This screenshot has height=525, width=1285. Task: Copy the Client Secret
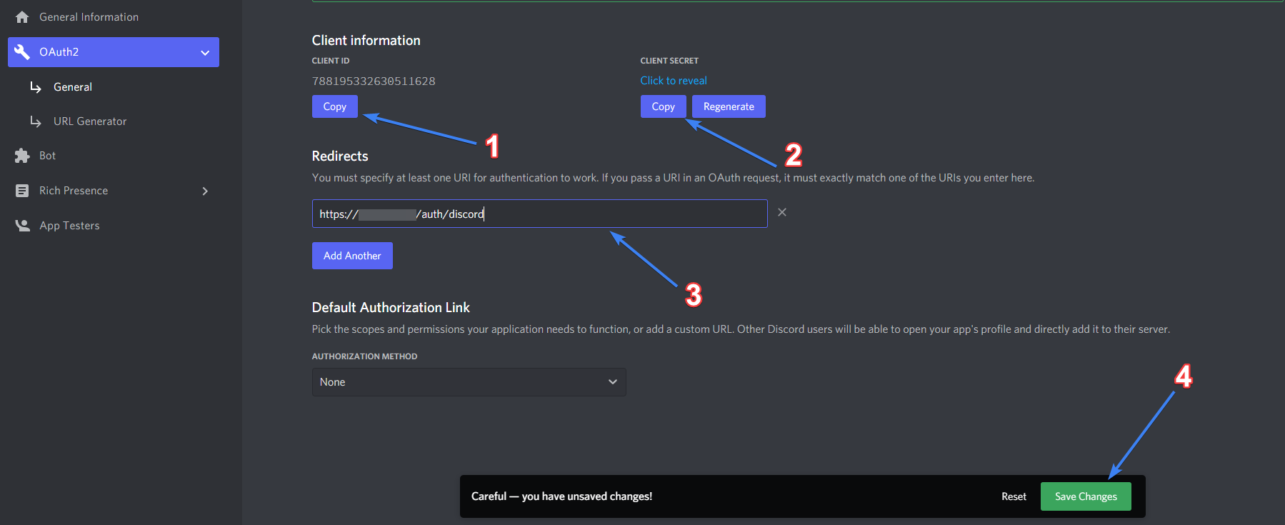tap(663, 106)
